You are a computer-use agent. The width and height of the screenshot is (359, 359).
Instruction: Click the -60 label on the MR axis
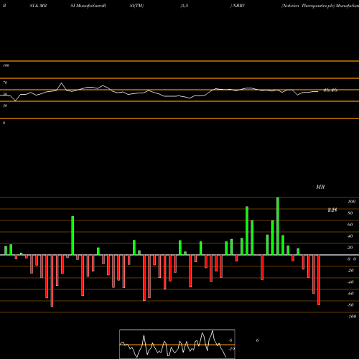click(350, 294)
